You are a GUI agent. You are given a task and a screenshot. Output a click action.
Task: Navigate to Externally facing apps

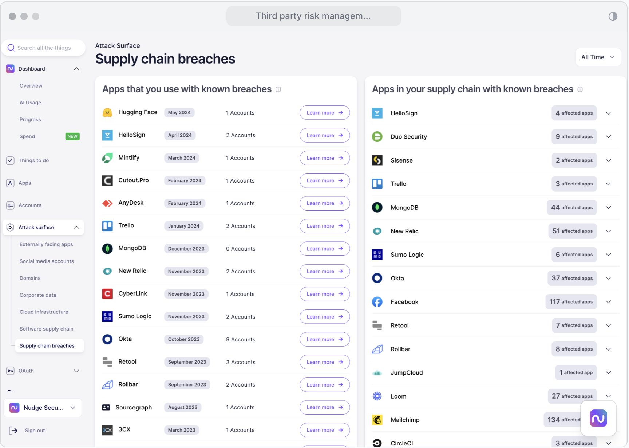click(46, 244)
